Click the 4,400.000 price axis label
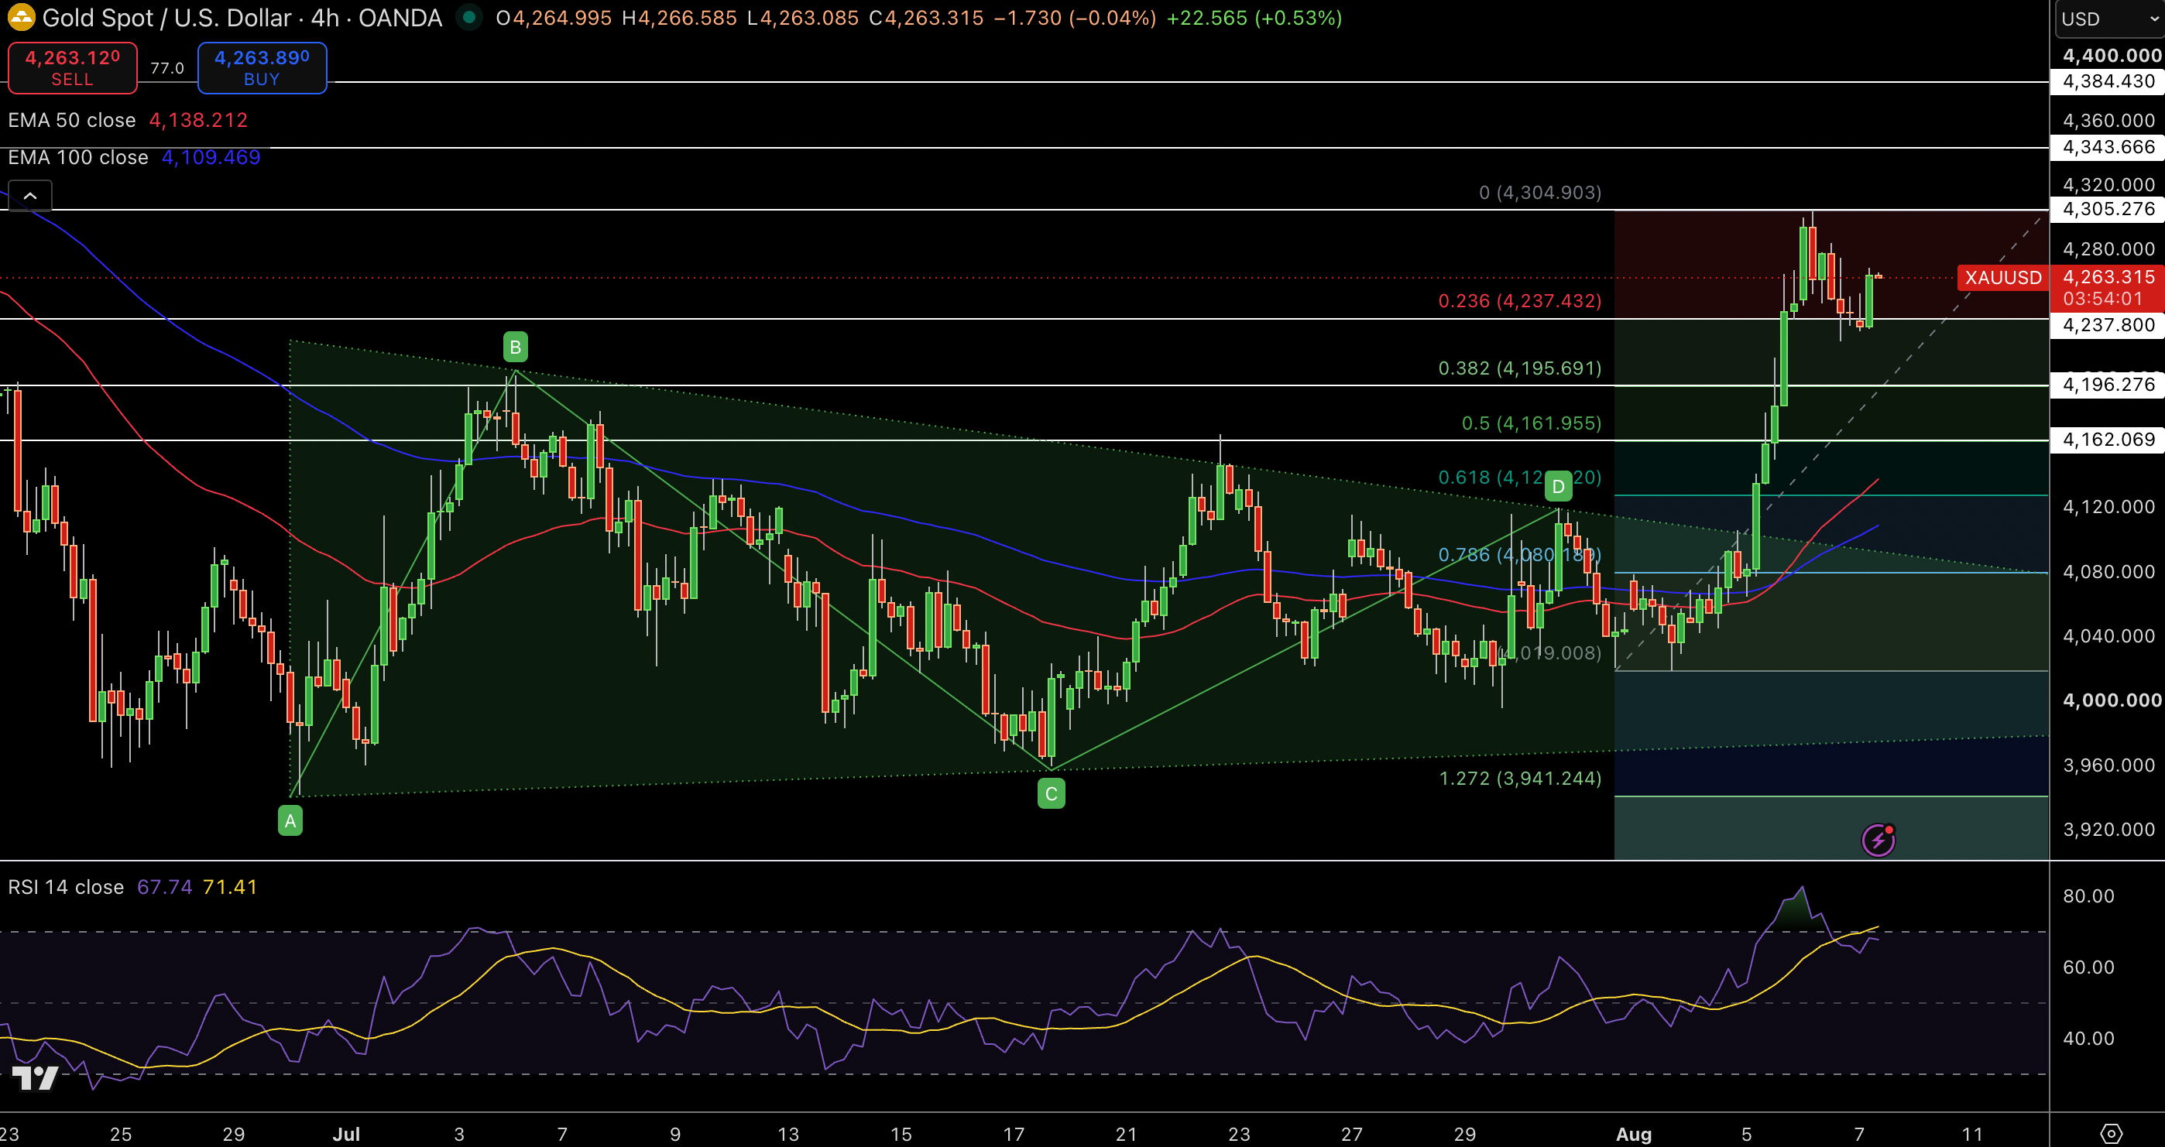The height and width of the screenshot is (1147, 2165). pyautogui.click(x=2112, y=56)
